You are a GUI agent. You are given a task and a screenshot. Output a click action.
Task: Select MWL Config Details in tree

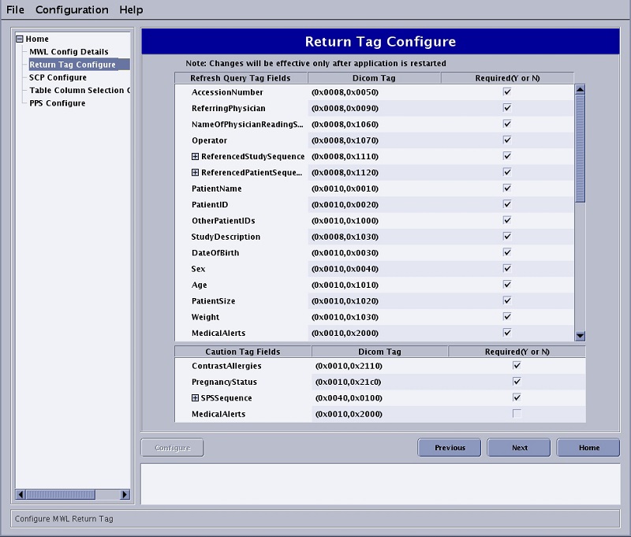(69, 52)
